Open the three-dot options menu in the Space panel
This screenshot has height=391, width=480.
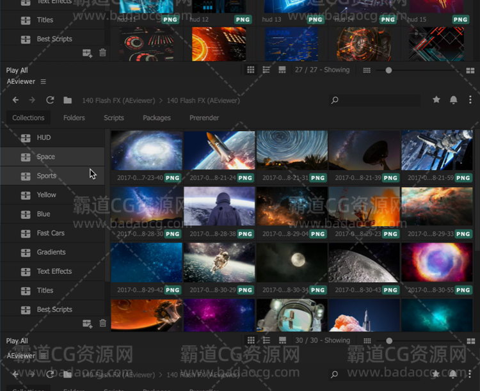point(470,100)
